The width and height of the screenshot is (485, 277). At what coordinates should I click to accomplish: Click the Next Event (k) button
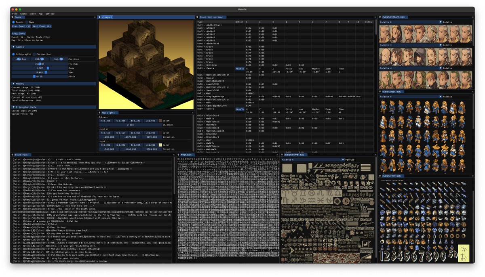[x=42, y=26]
